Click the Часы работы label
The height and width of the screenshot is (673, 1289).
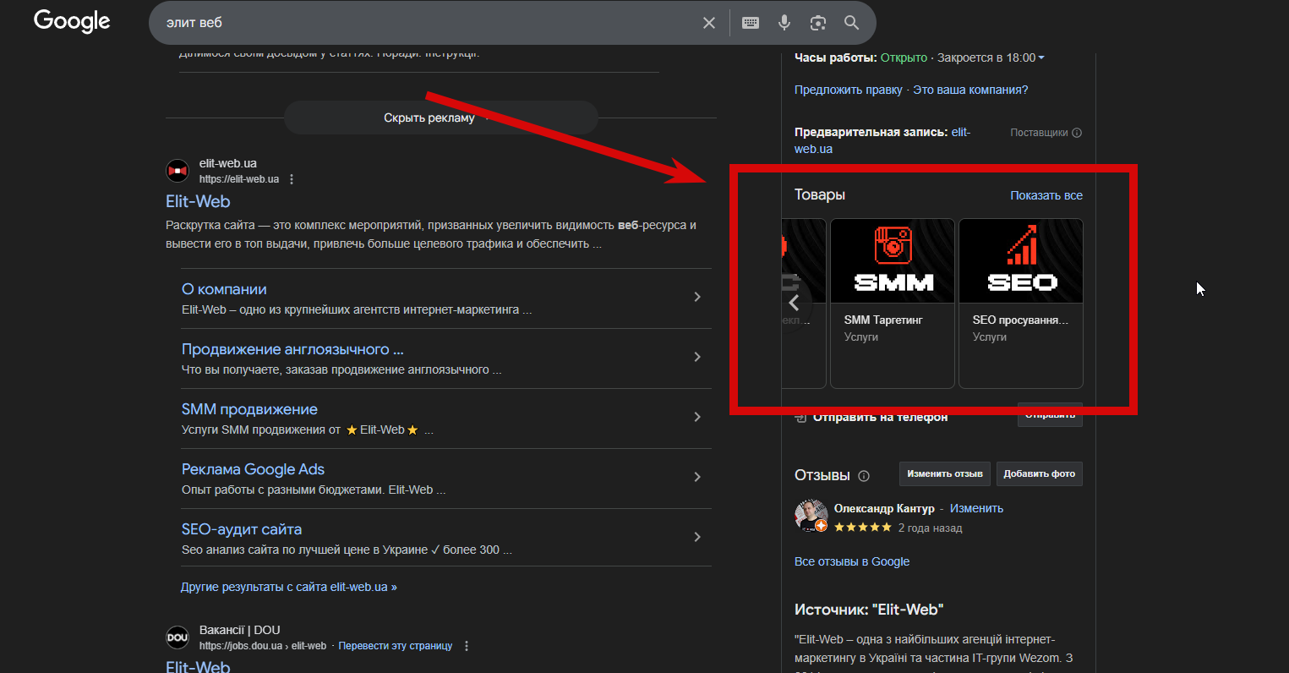(836, 57)
